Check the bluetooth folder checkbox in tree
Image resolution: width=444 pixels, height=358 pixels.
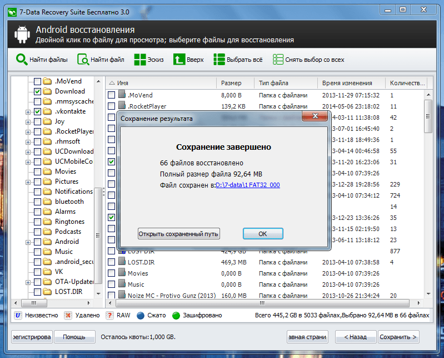(37, 202)
